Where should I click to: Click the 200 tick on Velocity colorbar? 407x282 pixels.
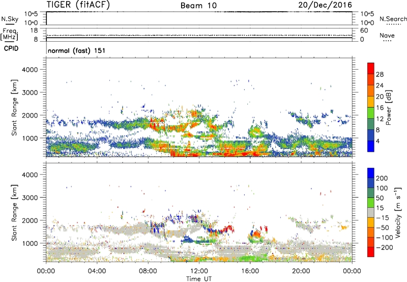(x=382, y=178)
